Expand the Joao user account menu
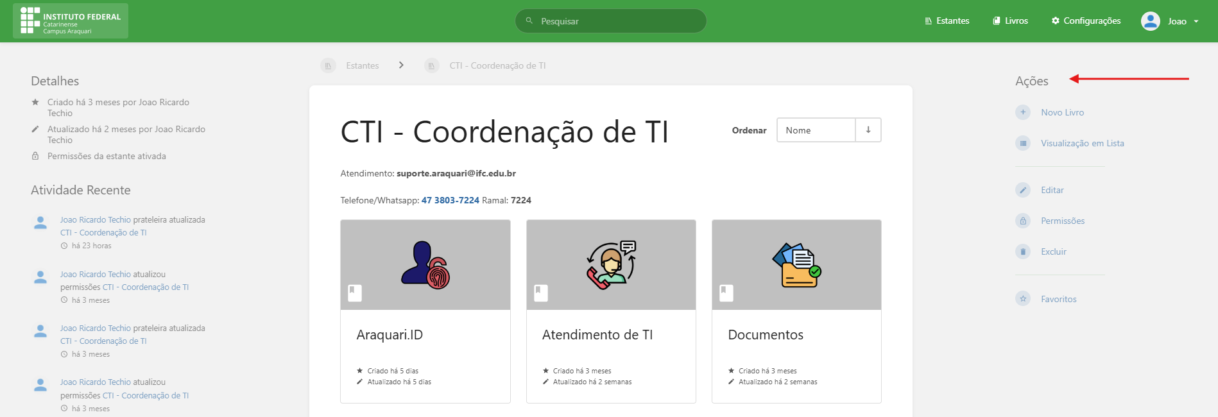Viewport: 1218px width, 417px height. (1170, 21)
